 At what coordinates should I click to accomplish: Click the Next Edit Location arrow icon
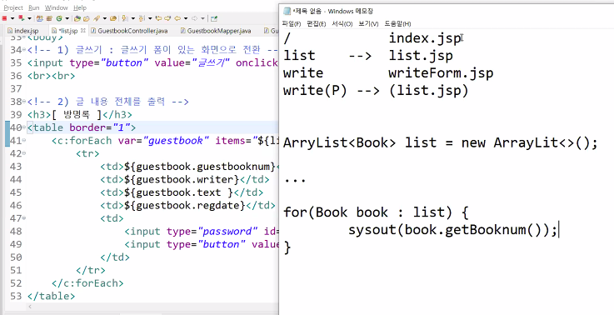coord(167,18)
